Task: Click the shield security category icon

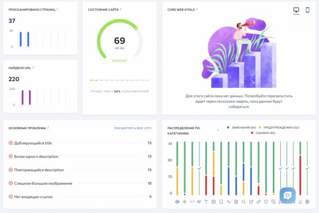Action: pyautogui.click(x=266, y=202)
